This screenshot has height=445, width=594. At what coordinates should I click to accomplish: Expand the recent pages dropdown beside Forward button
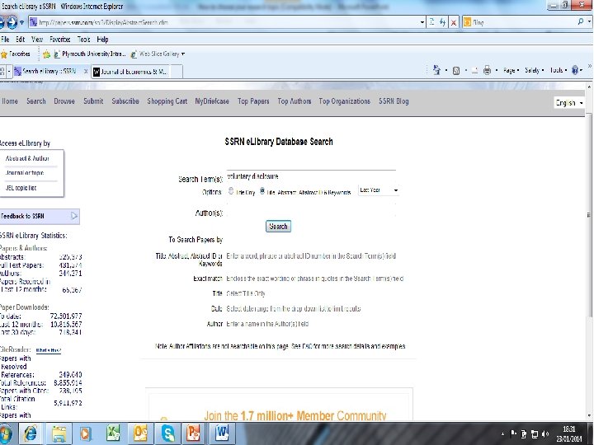[x=21, y=23]
